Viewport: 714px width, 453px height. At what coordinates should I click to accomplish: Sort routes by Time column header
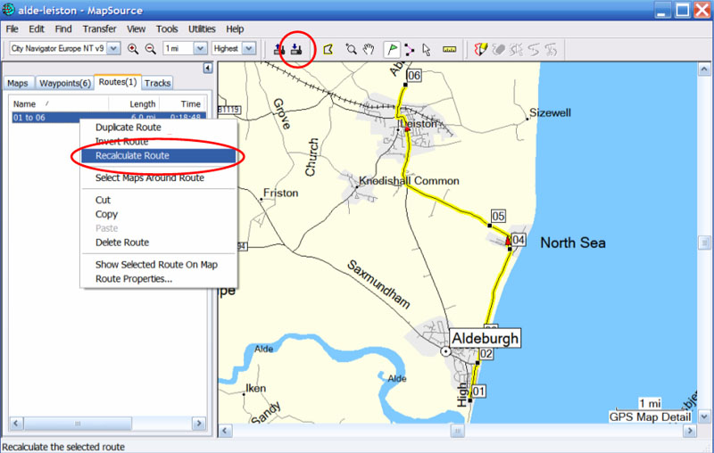click(182, 104)
